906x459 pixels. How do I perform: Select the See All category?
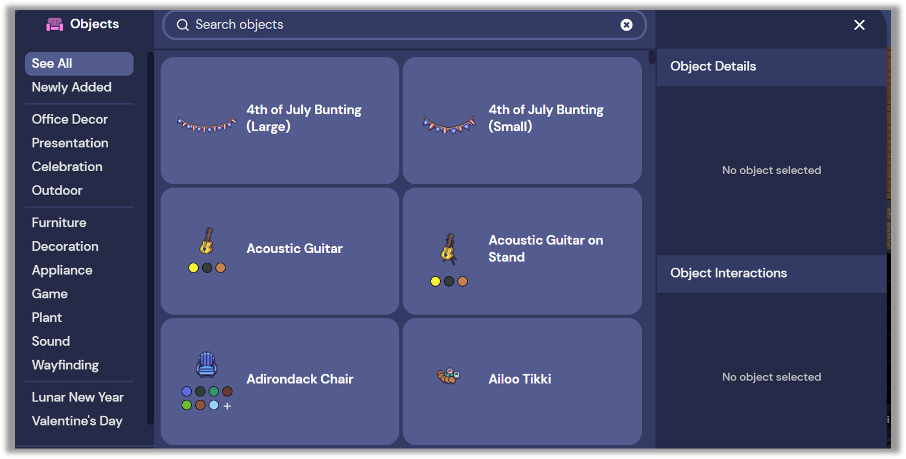coord(79,64)
